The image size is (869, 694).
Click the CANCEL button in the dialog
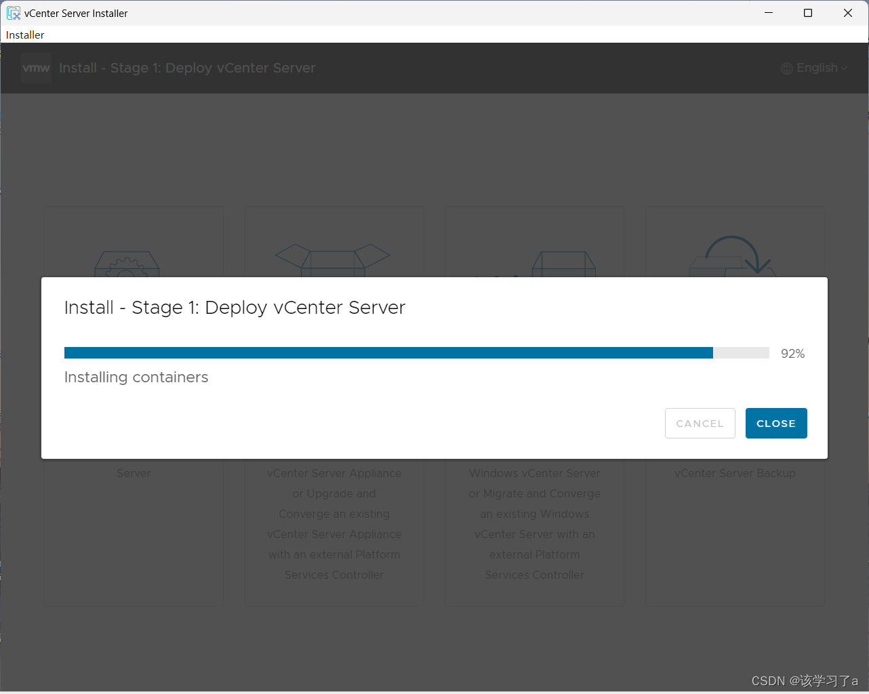(x=700, y=423)
